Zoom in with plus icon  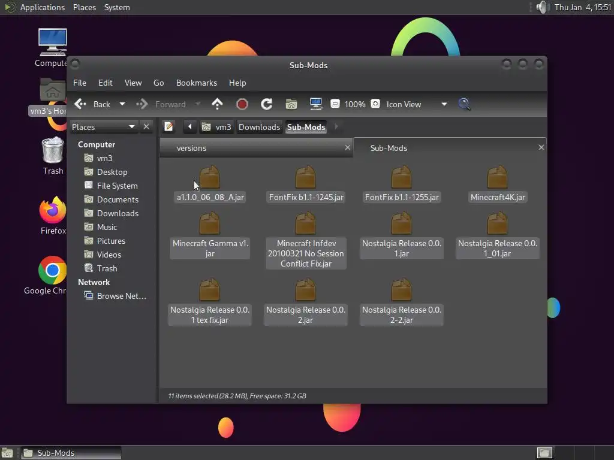tap(375, 104)
